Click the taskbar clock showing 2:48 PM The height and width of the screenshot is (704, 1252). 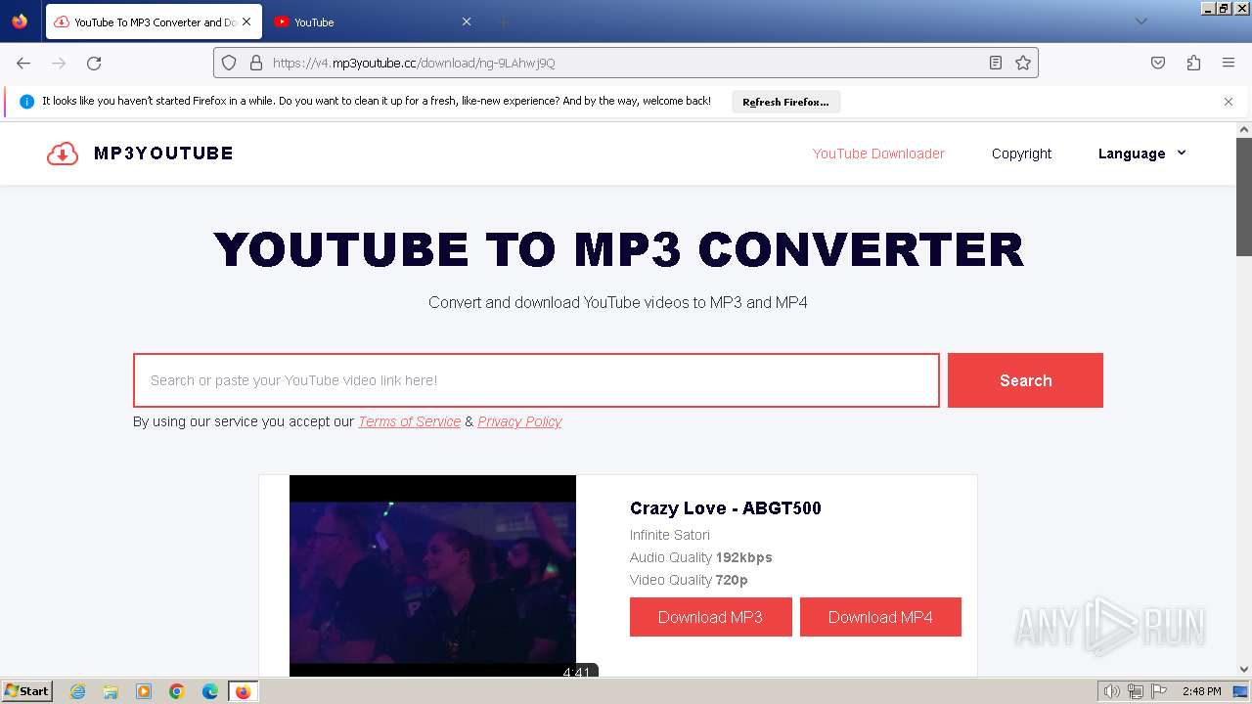point(1201,691)
